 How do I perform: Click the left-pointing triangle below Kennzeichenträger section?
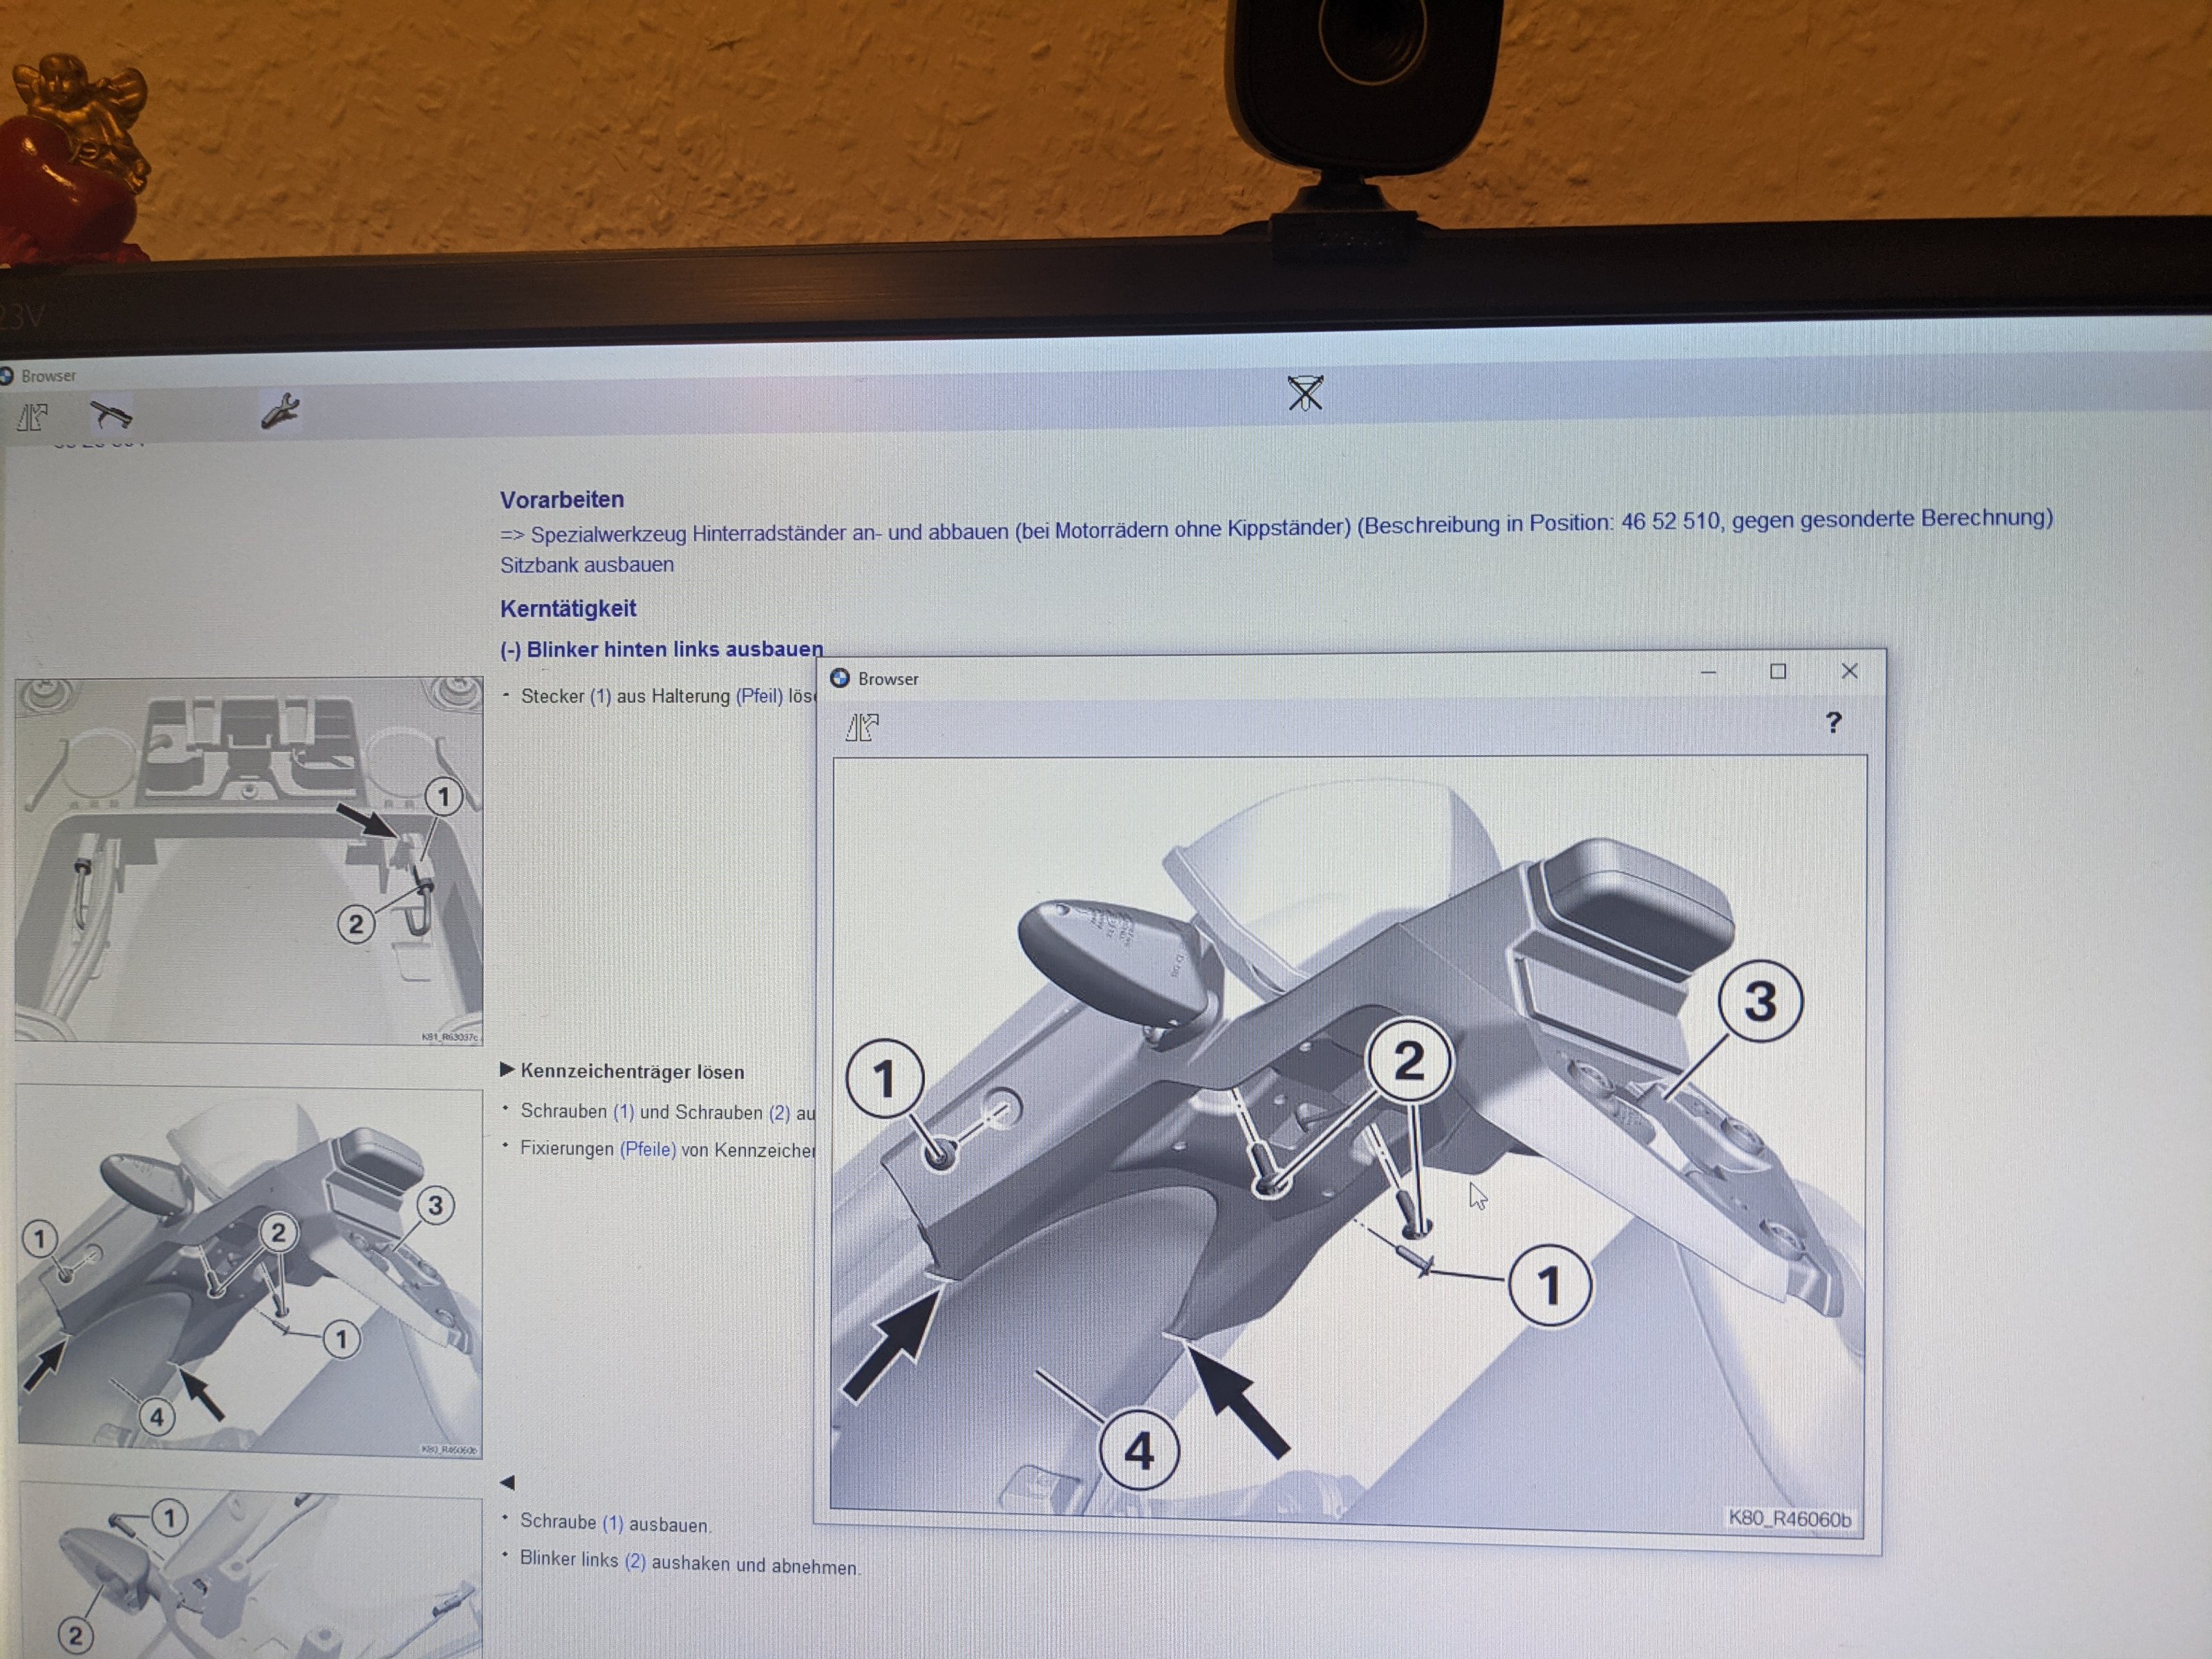(507, 1482)
